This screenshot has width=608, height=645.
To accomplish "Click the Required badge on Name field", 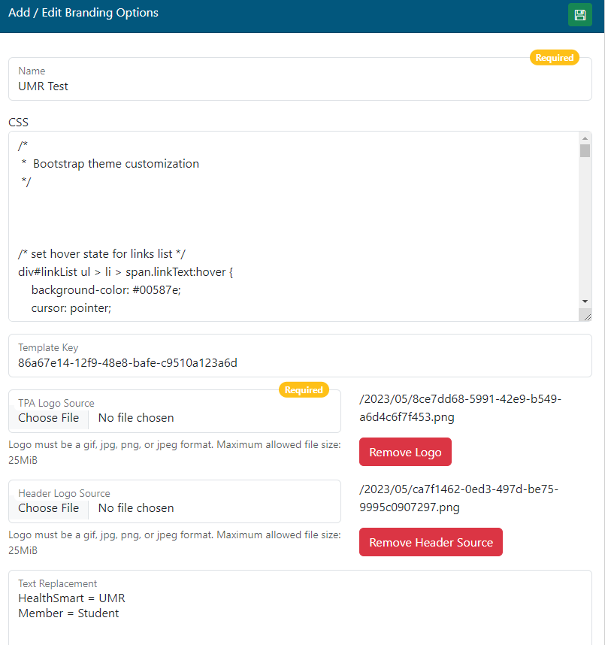I will click(554, 58).
